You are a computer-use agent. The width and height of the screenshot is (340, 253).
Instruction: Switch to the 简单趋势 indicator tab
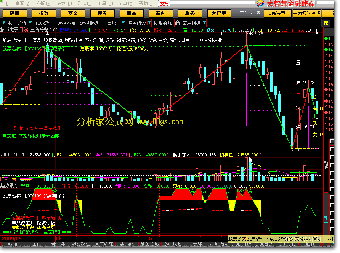click(x=150, y=245)
